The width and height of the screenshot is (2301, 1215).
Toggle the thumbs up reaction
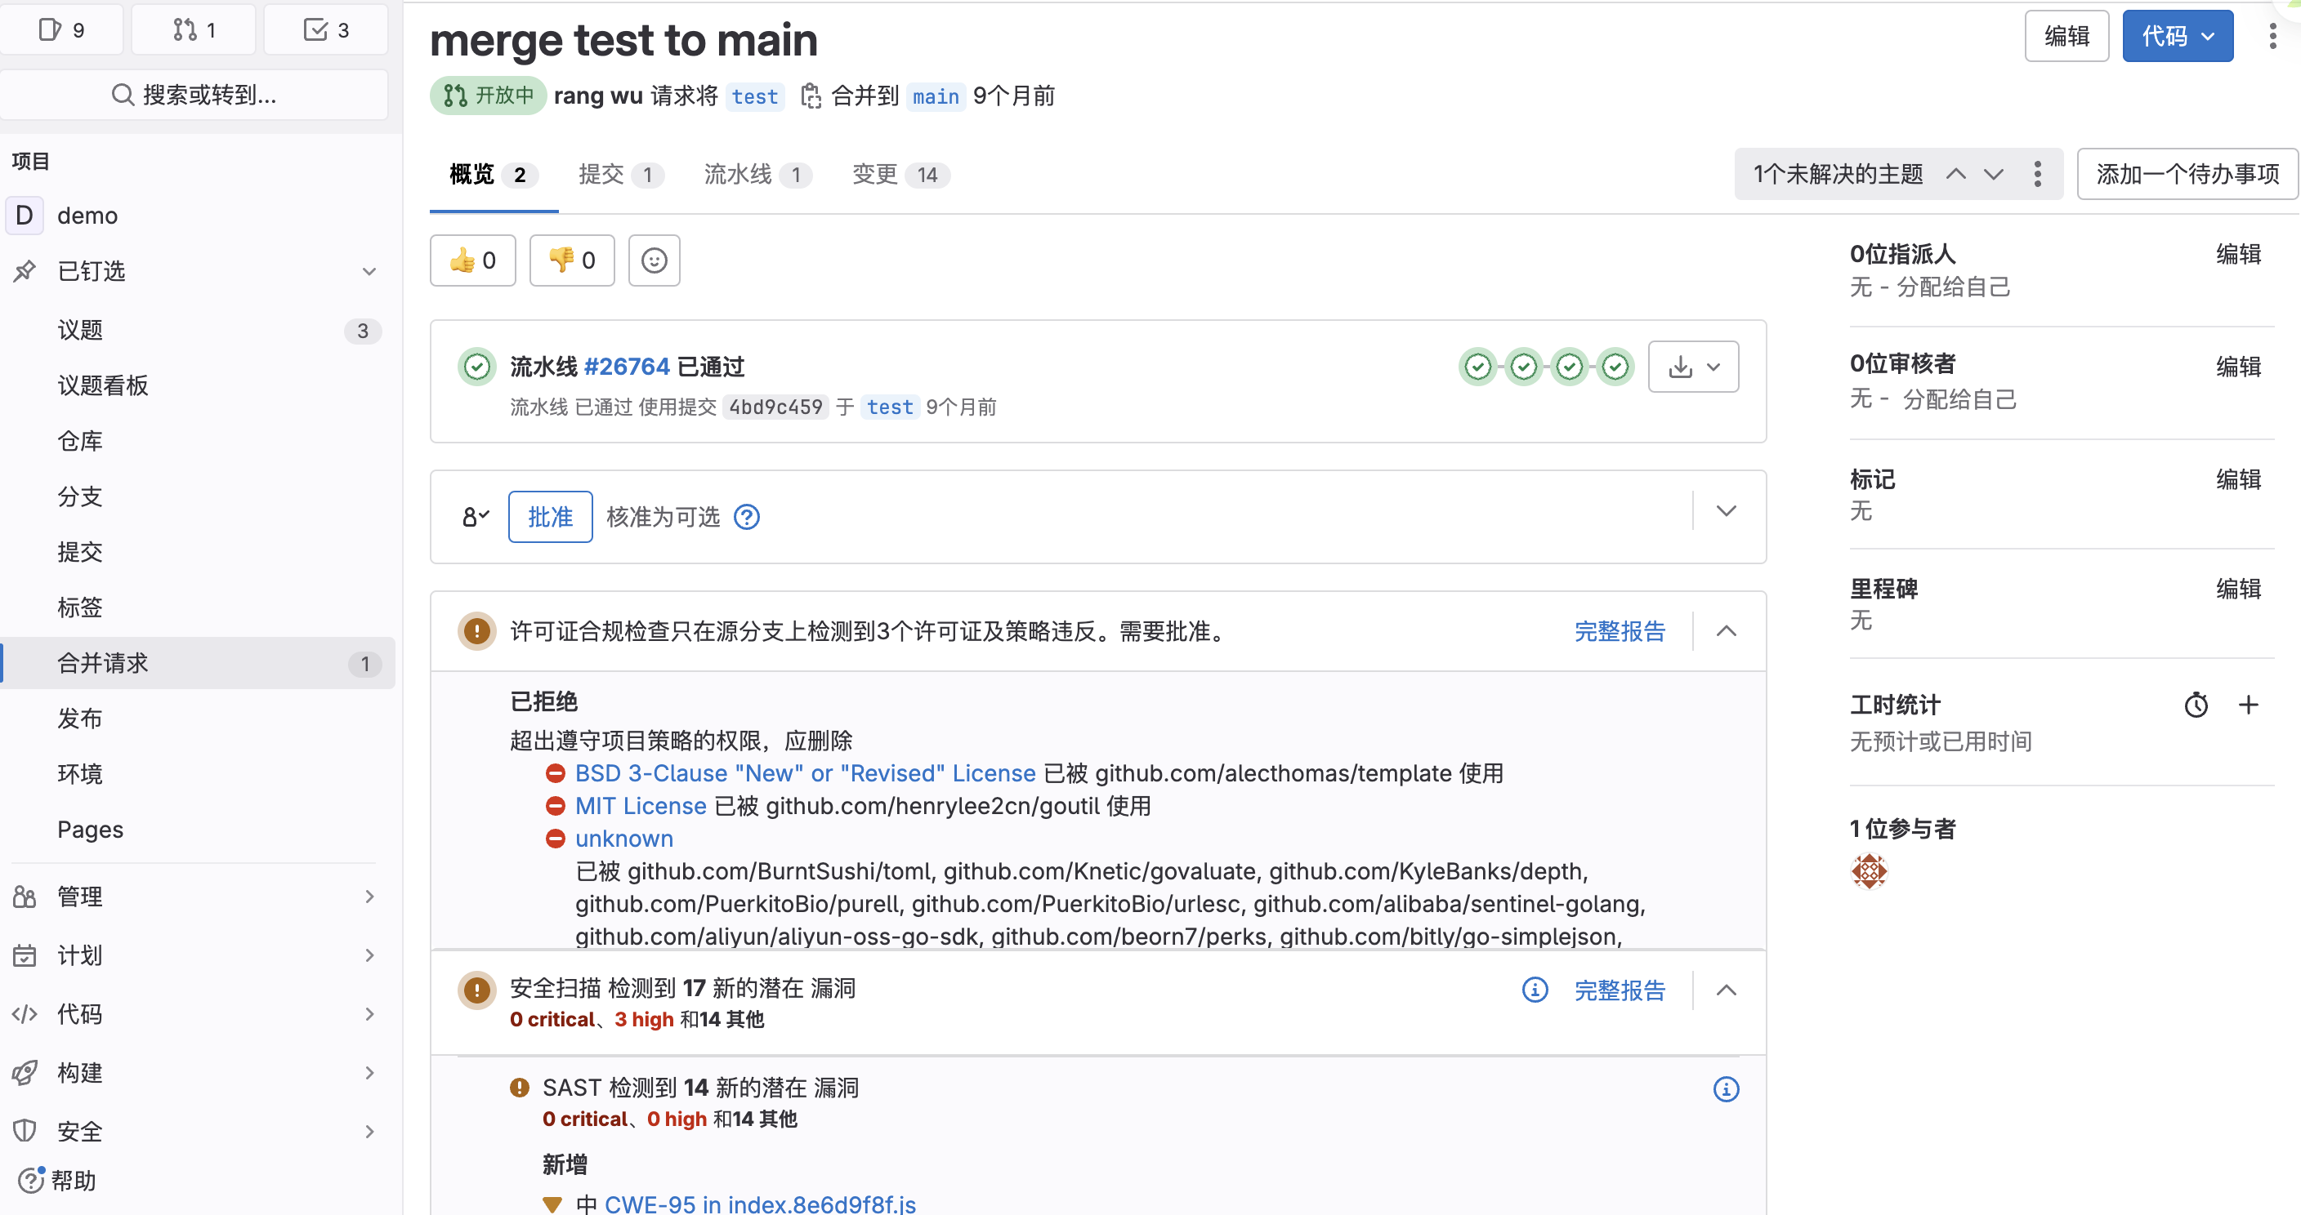tap(472, 260)
